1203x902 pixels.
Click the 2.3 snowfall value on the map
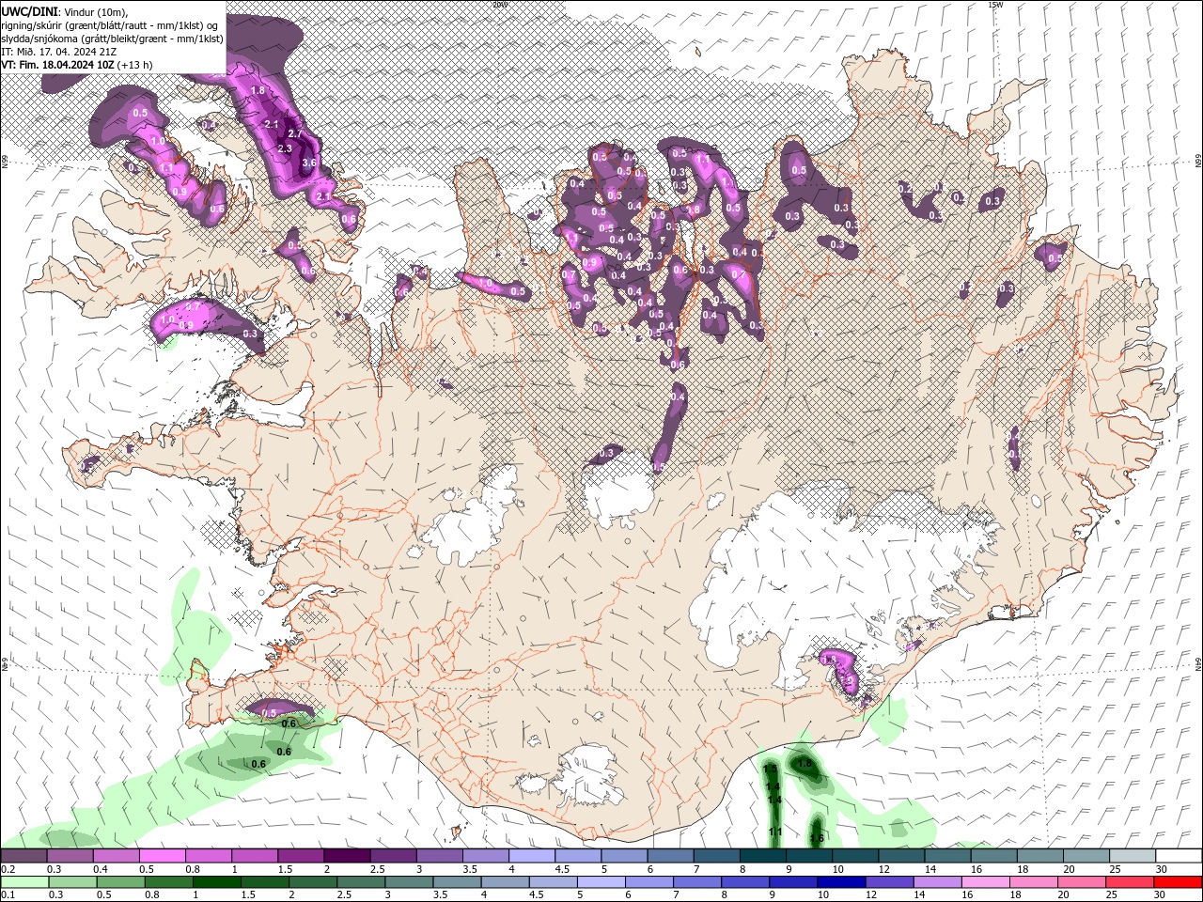(286, 148)
